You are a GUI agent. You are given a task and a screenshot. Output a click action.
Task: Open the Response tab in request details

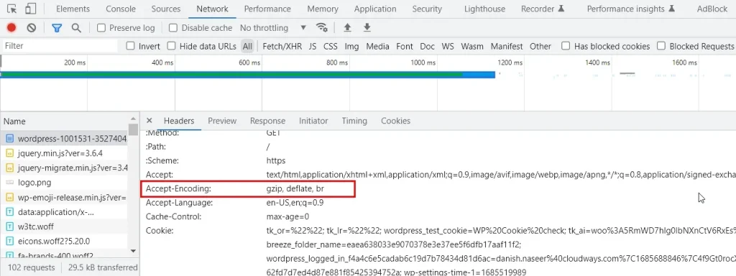(x=267, y=120)
